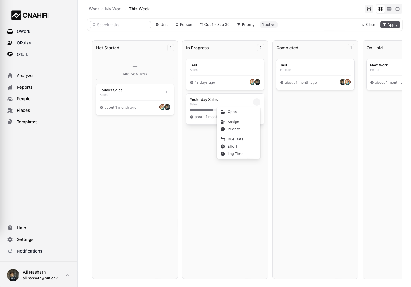Open Unit filter dropdown
The height and width of the screenshot is (287, 411).
point(162,25)
